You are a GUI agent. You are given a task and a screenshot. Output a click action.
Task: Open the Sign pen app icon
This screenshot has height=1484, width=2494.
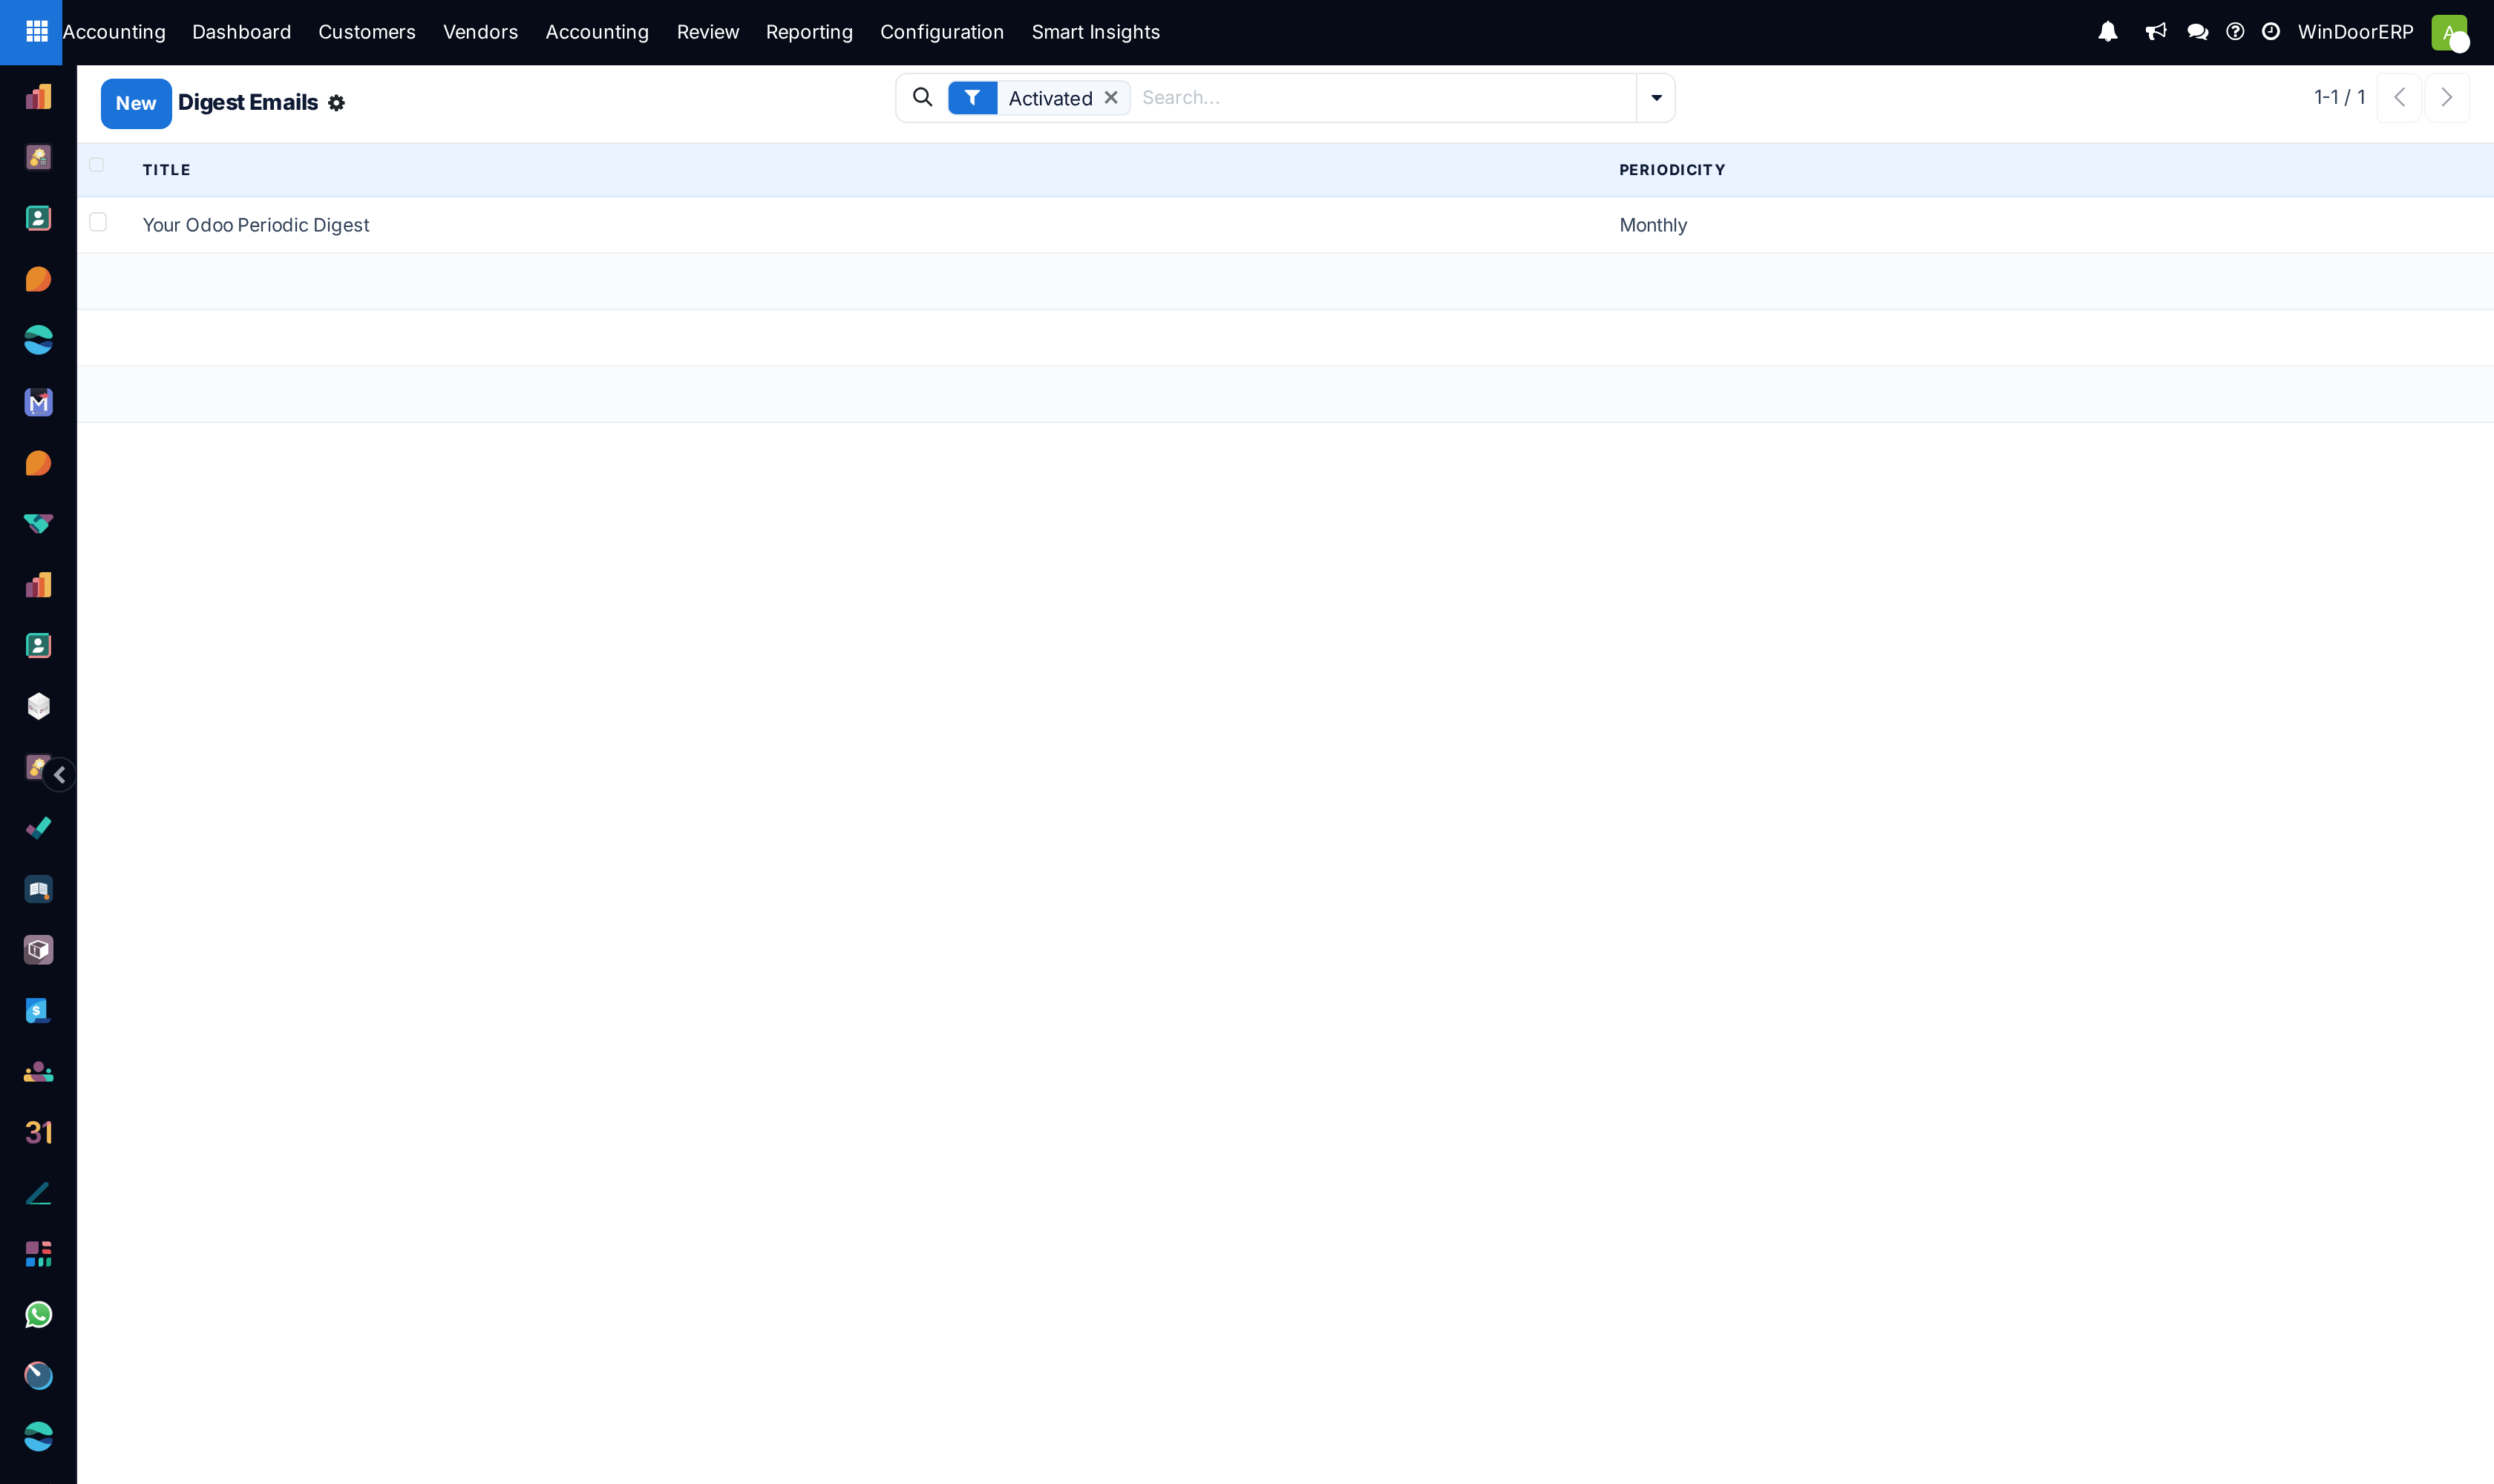[x=38, y=1193]
